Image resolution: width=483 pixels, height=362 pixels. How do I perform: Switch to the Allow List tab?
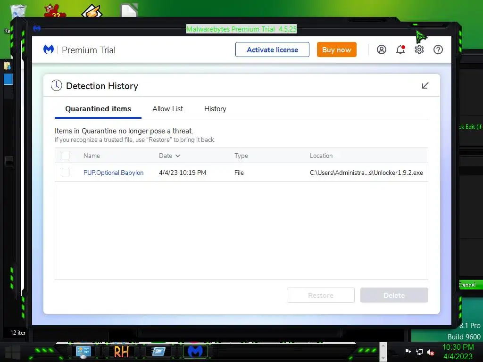tap(167, 109)
